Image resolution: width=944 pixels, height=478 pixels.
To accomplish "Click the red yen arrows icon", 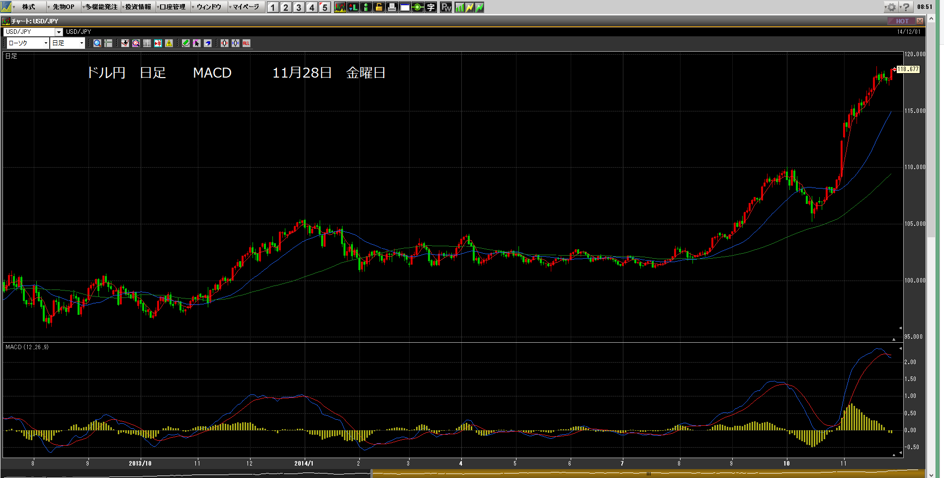I will 158,43.
